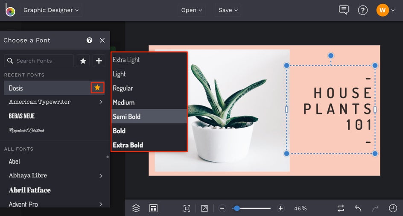Click the undo arrow icon
The height and width of the screenshot is (216, 403).
click(x=358, y=208)
